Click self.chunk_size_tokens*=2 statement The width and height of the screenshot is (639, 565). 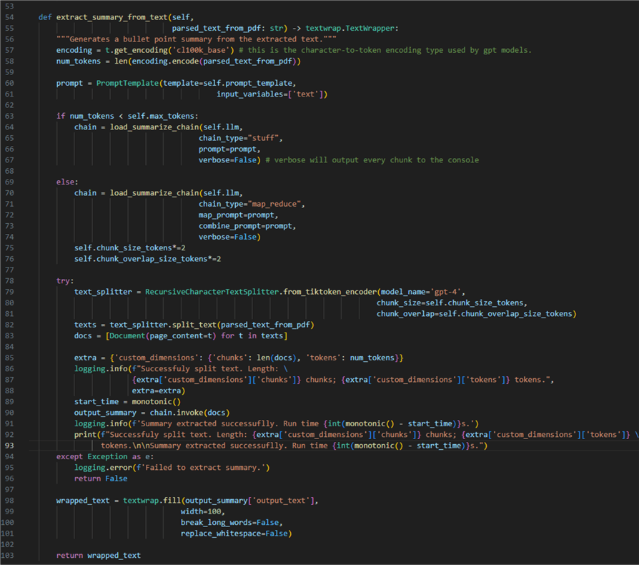pyautogui.click(x=130, y=248)
